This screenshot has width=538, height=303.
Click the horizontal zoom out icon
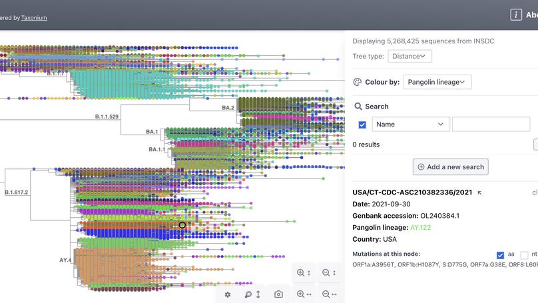pyautogui.click(x=330, y=294)
